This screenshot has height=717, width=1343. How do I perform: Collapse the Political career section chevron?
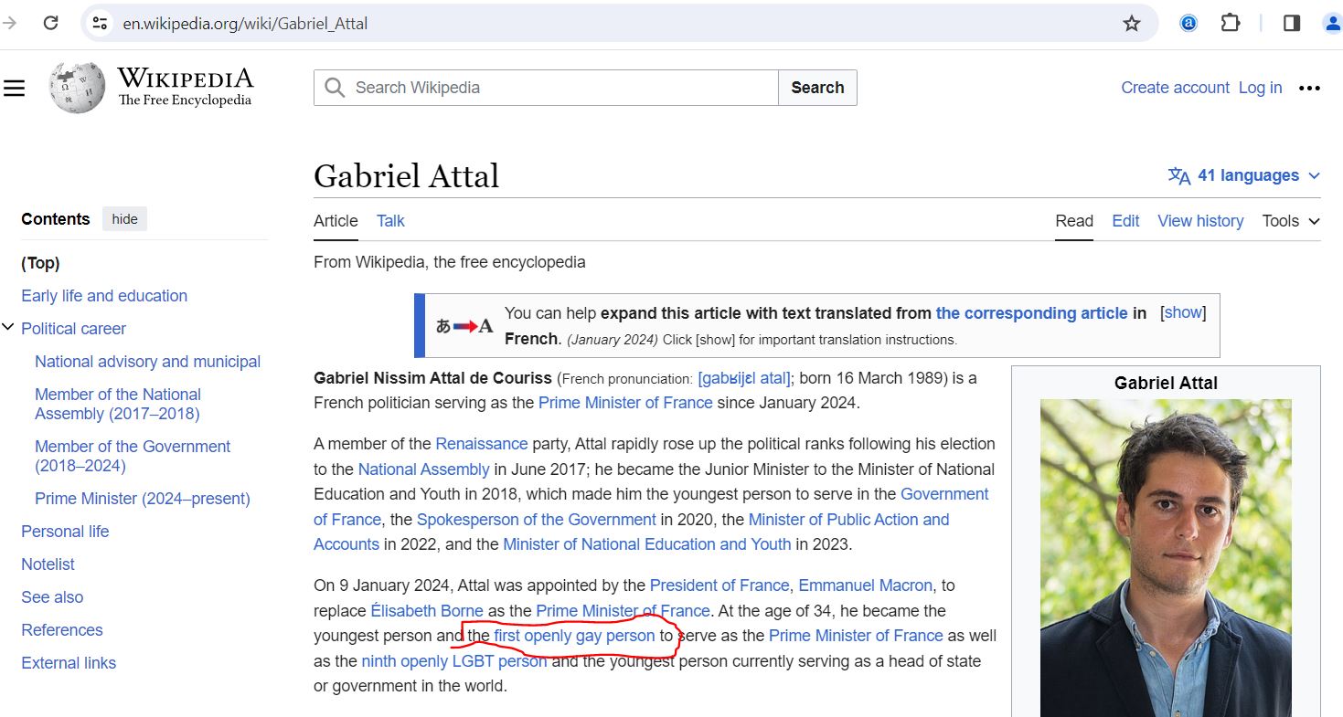(8, 327)
